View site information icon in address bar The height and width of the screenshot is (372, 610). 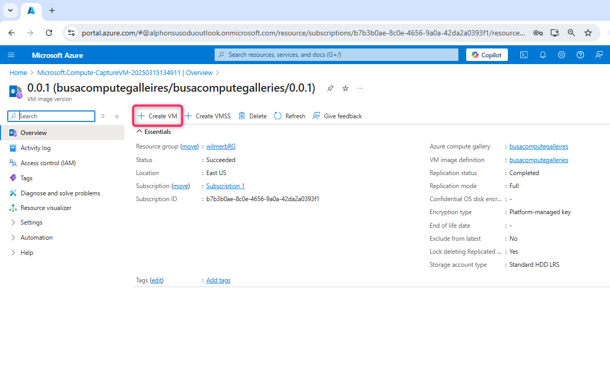pos(71,33)
